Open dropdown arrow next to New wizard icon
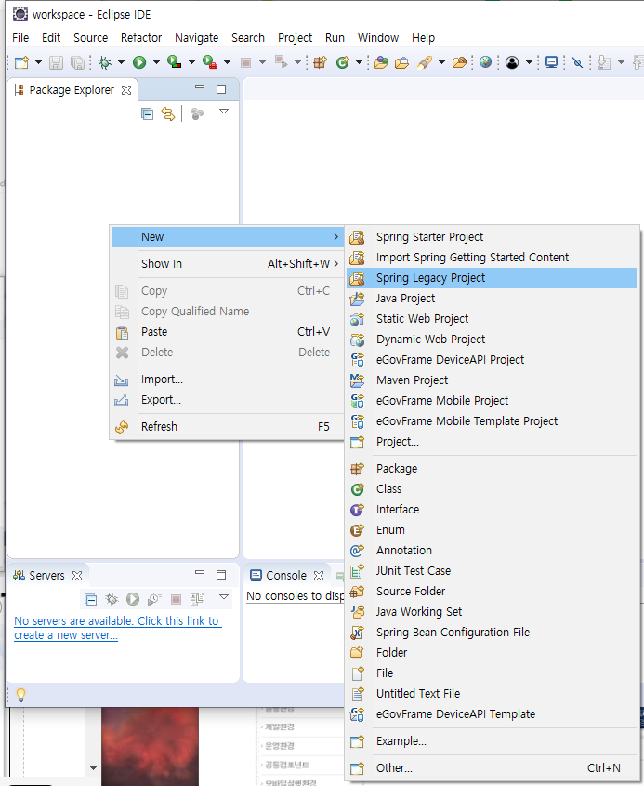The width and height of the screenshot is (644, 786). click(38, 62)
